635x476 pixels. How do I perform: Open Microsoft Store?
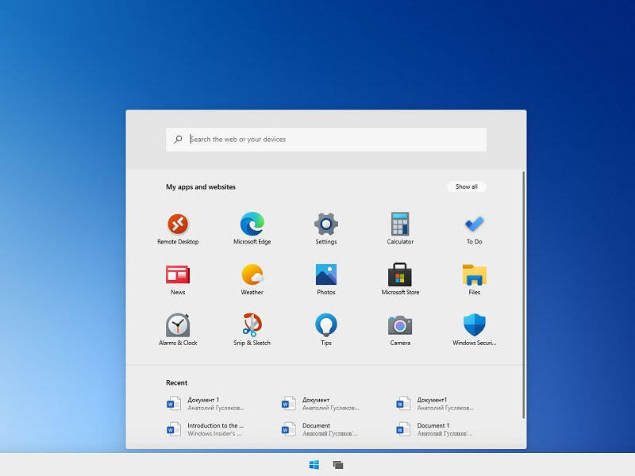click(400, 275)
